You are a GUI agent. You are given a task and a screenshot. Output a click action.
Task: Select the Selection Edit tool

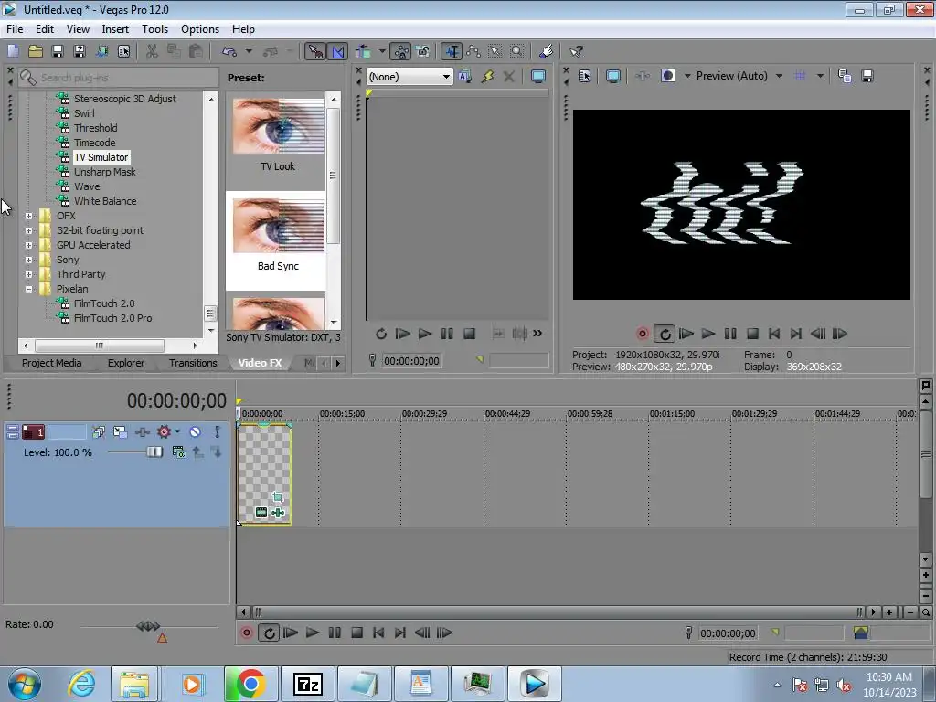[x=495, y=51]
